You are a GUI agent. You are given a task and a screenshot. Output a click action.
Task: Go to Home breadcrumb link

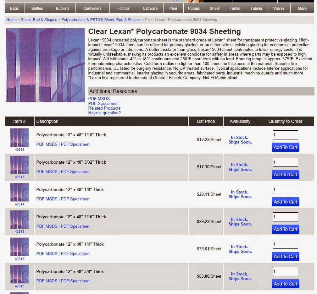(12, 19)
